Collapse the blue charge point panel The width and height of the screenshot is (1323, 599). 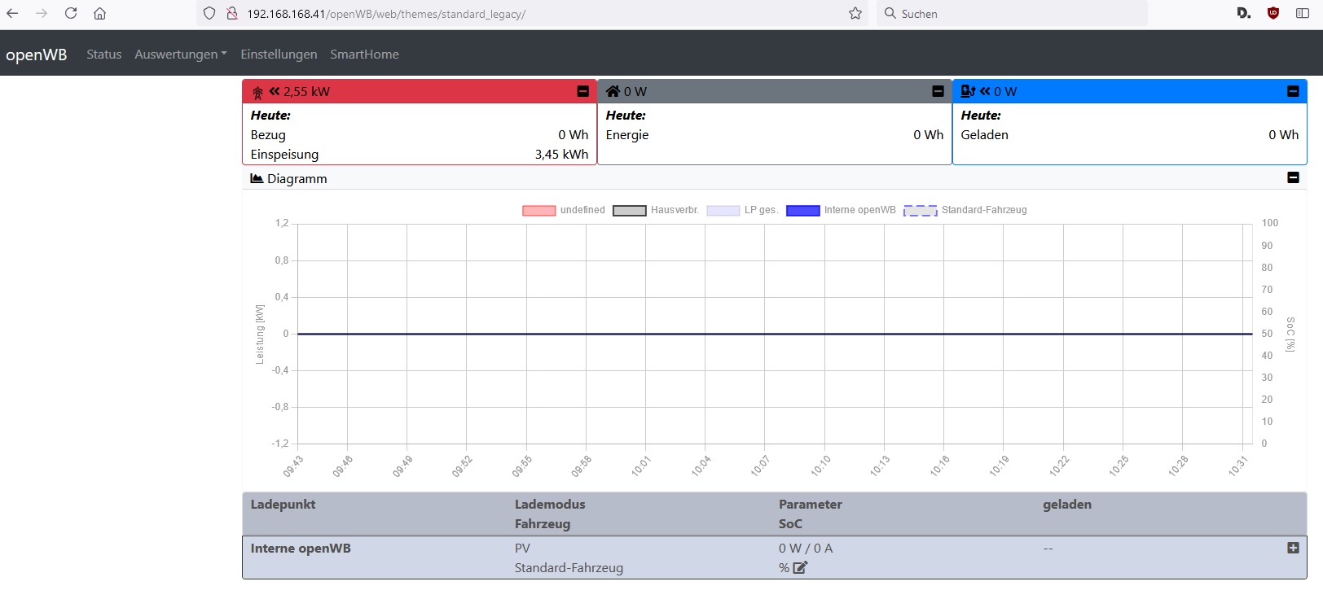click(1293, 91)
